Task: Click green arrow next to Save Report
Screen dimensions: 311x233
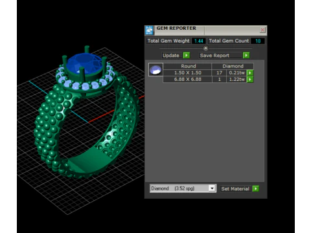Action: click(246, 56)
